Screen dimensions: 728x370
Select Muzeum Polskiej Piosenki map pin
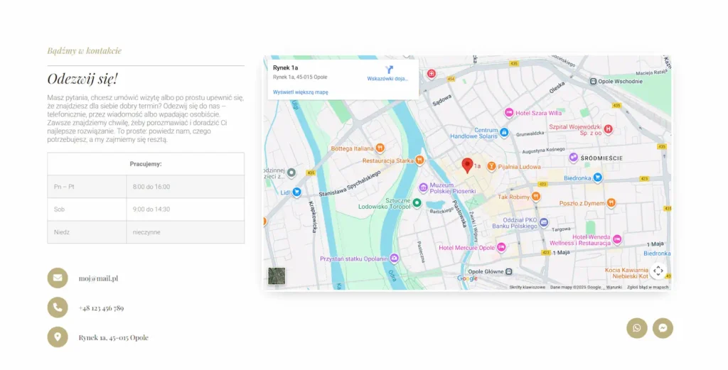pos(424,187)
